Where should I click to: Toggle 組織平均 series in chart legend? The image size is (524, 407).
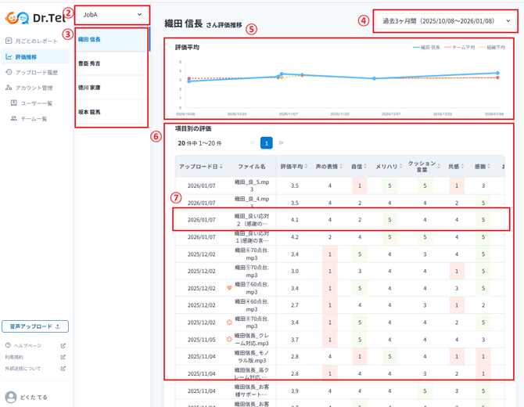click(x=498, y=48)
